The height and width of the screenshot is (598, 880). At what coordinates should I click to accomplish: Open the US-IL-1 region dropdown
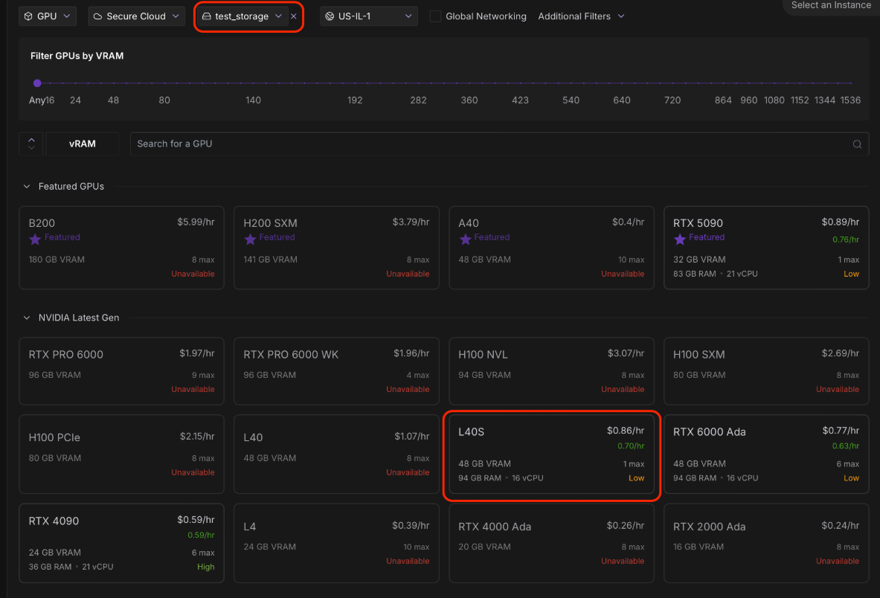pyautogui.click(x=369, y=16)
